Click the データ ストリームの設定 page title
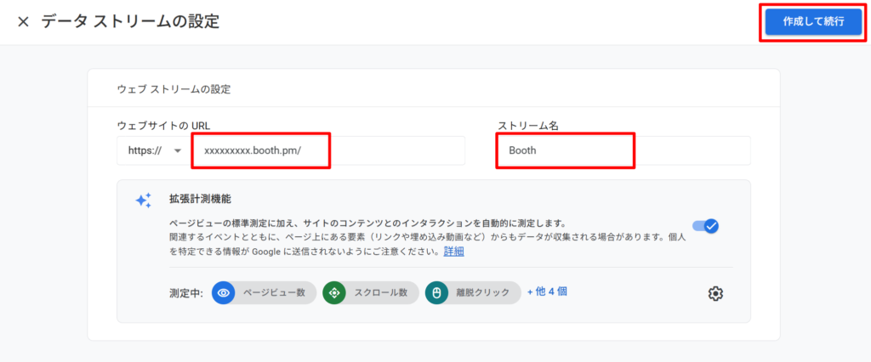 coord(130,22)
